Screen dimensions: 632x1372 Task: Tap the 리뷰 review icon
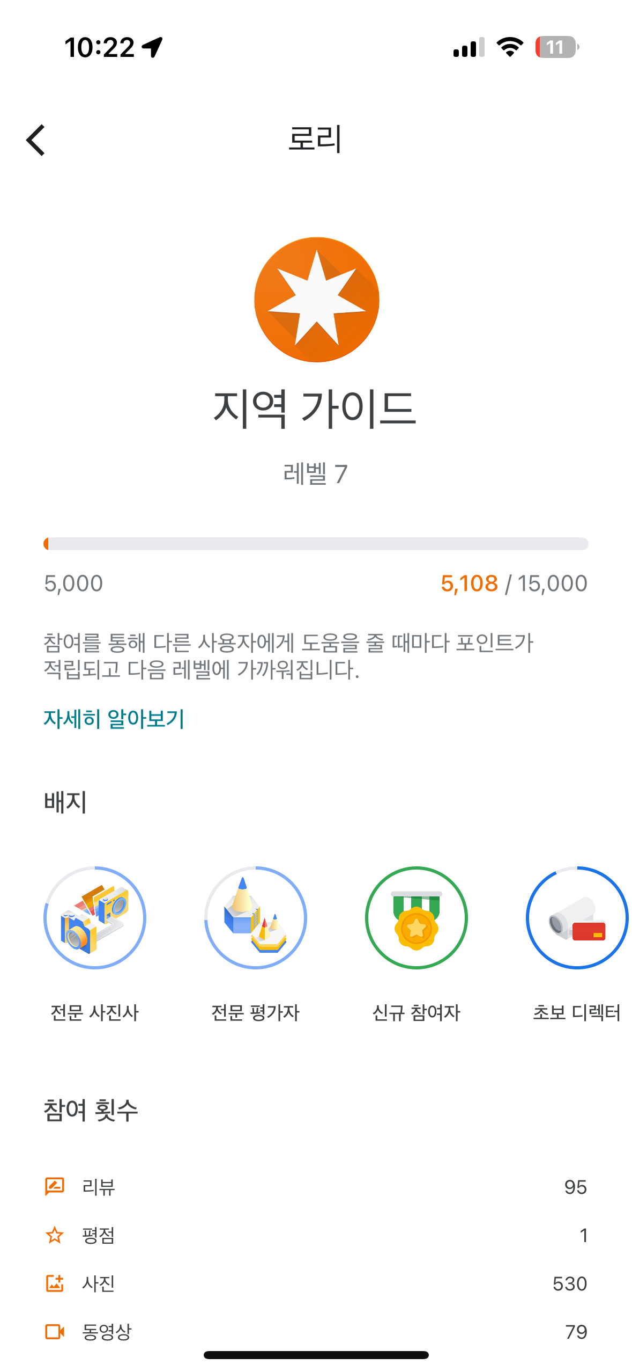(x=55, y=1186)
